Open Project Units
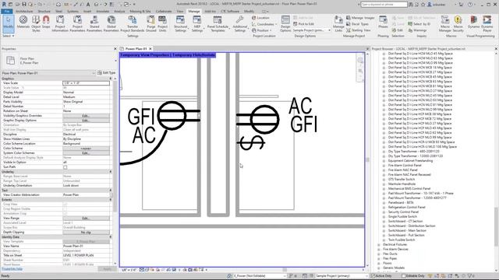Screen dimensions: 499x280 [x=163, y=24]
